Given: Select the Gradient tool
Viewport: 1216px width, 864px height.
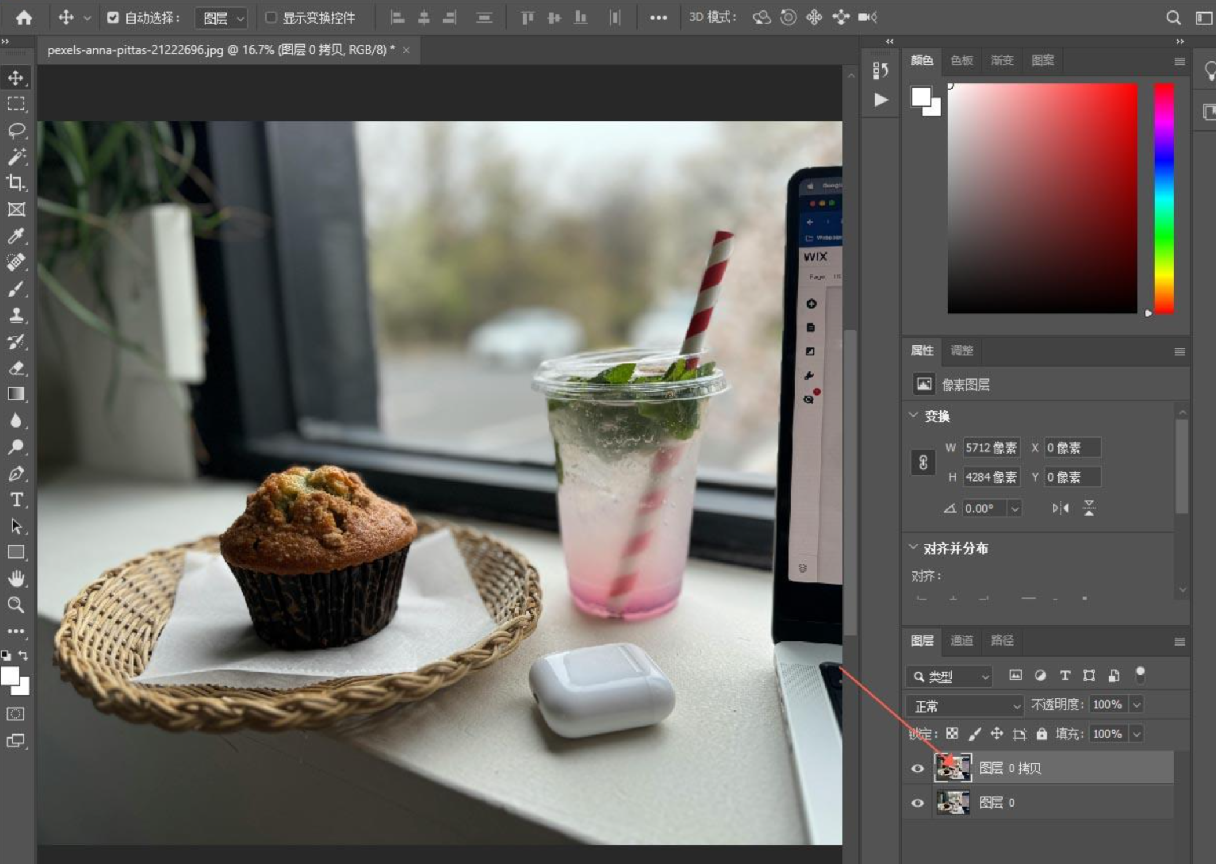Looking at the screenshot, I should 16,394.
